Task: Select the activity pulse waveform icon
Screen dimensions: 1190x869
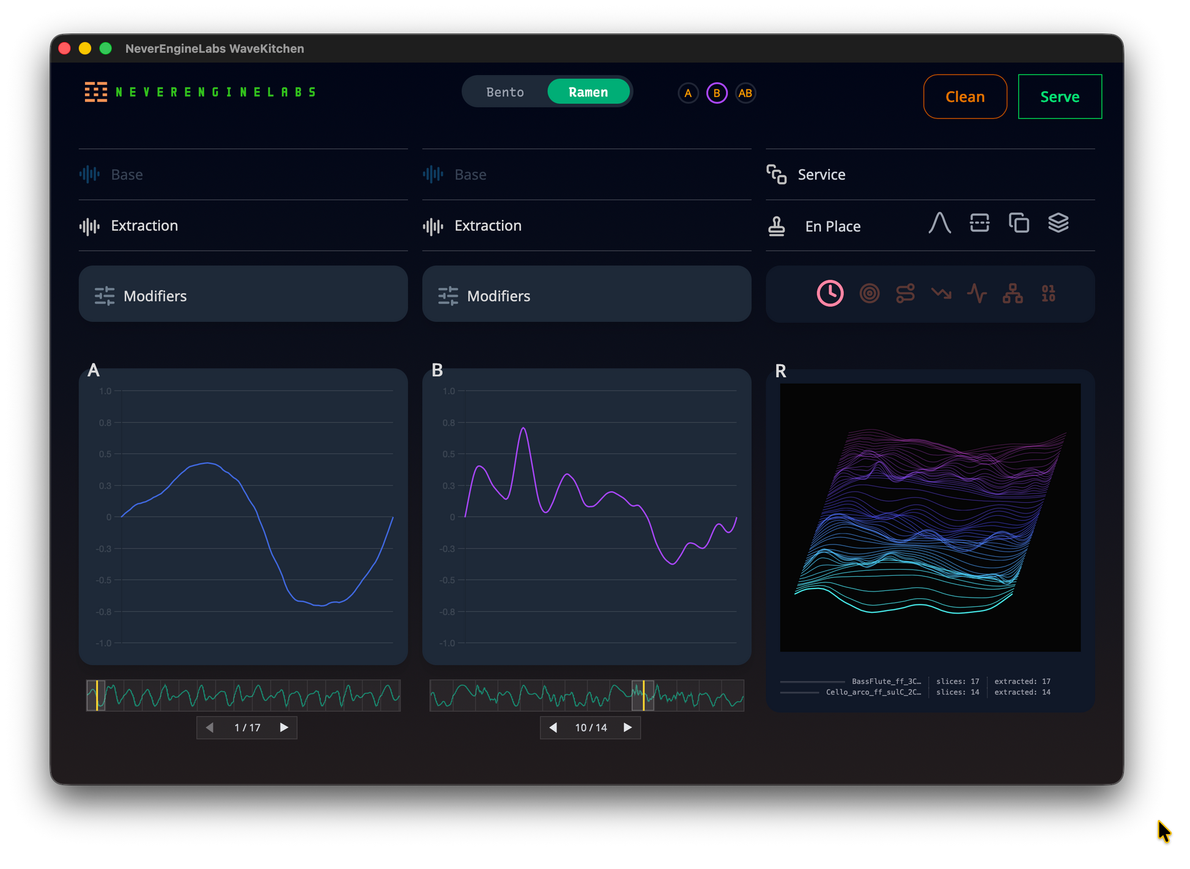Action: (977, 294)
